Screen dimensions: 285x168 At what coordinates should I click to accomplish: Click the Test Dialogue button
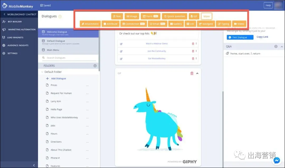[x=240, y=37]
